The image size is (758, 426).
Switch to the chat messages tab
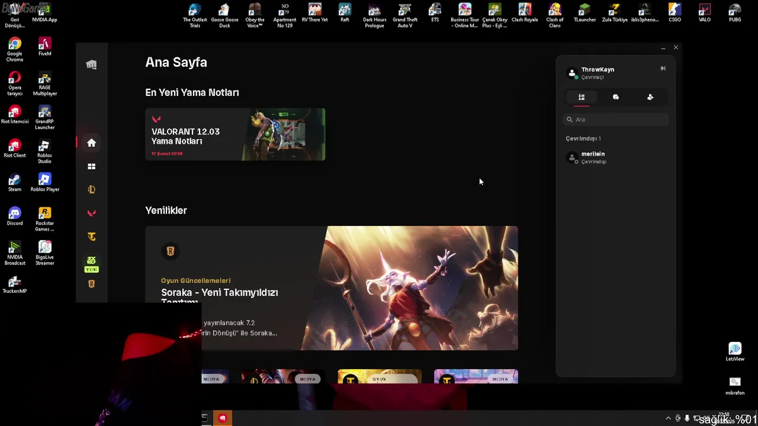click(616, 97)
